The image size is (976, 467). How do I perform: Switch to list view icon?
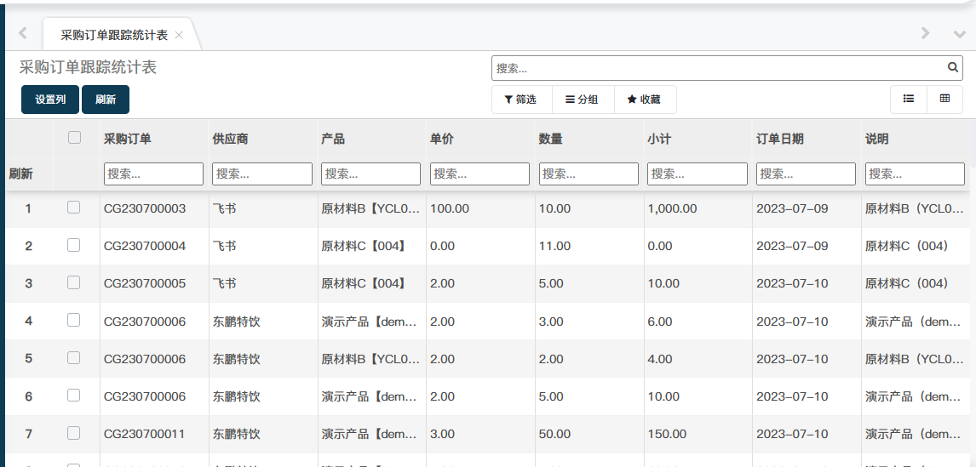[909, 100]
